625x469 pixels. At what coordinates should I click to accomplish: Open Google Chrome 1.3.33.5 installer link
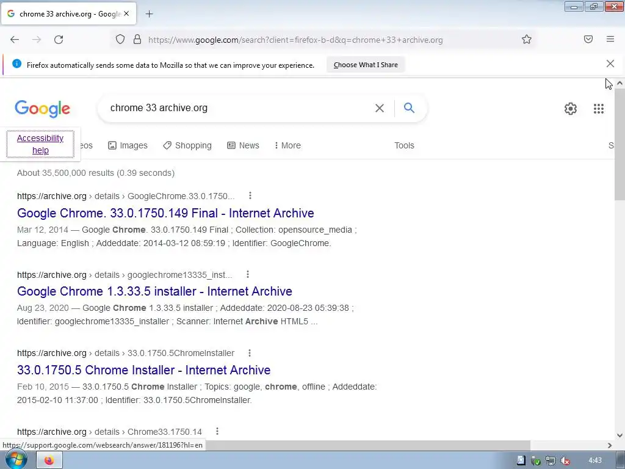click(x=154, y=291)
